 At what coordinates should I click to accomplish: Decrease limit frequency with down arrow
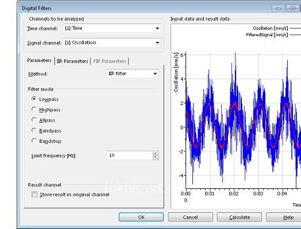pyautogui.click(x=156, y=157)
